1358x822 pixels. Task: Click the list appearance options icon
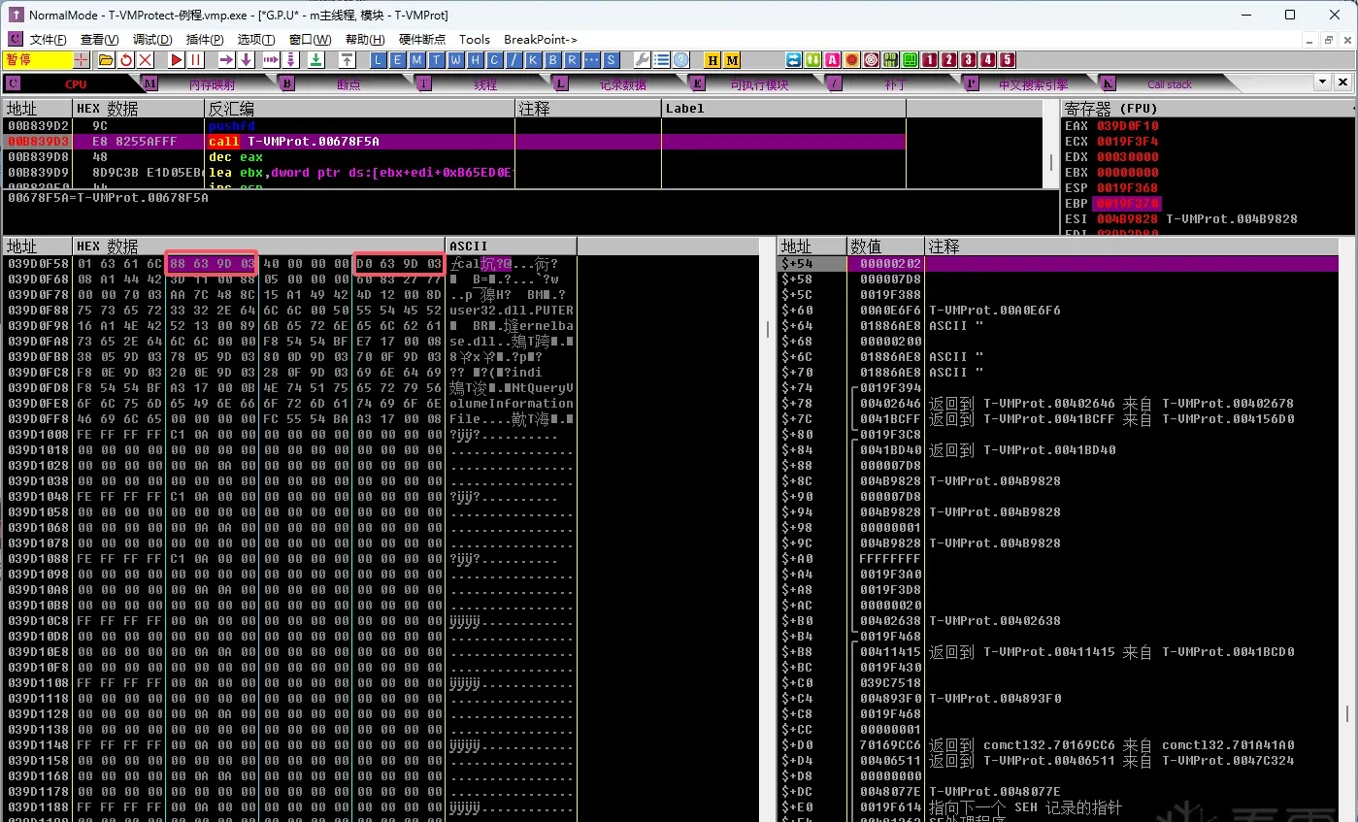(x=662, y=60)
